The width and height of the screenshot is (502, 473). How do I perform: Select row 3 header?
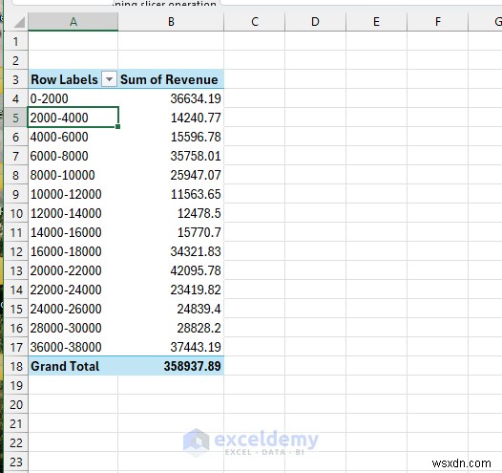16,79
